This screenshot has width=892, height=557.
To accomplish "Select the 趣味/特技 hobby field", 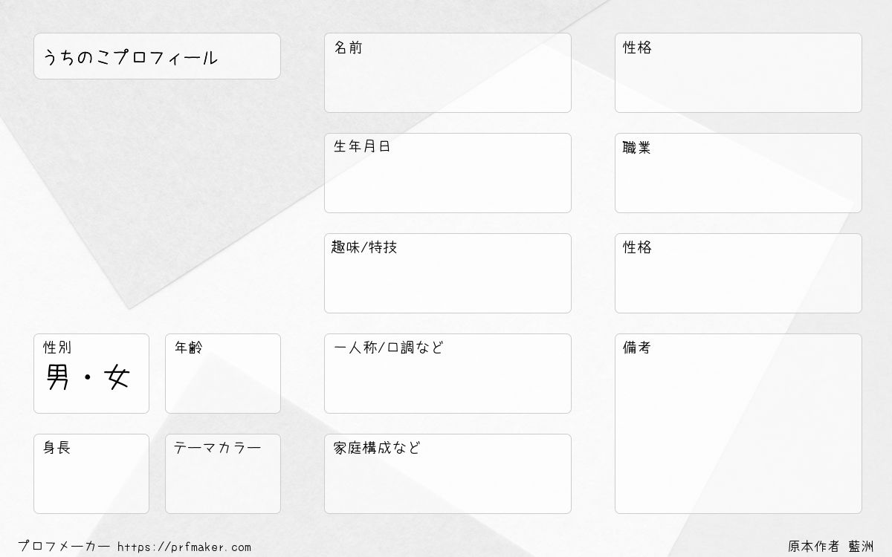I will (447, 273).
